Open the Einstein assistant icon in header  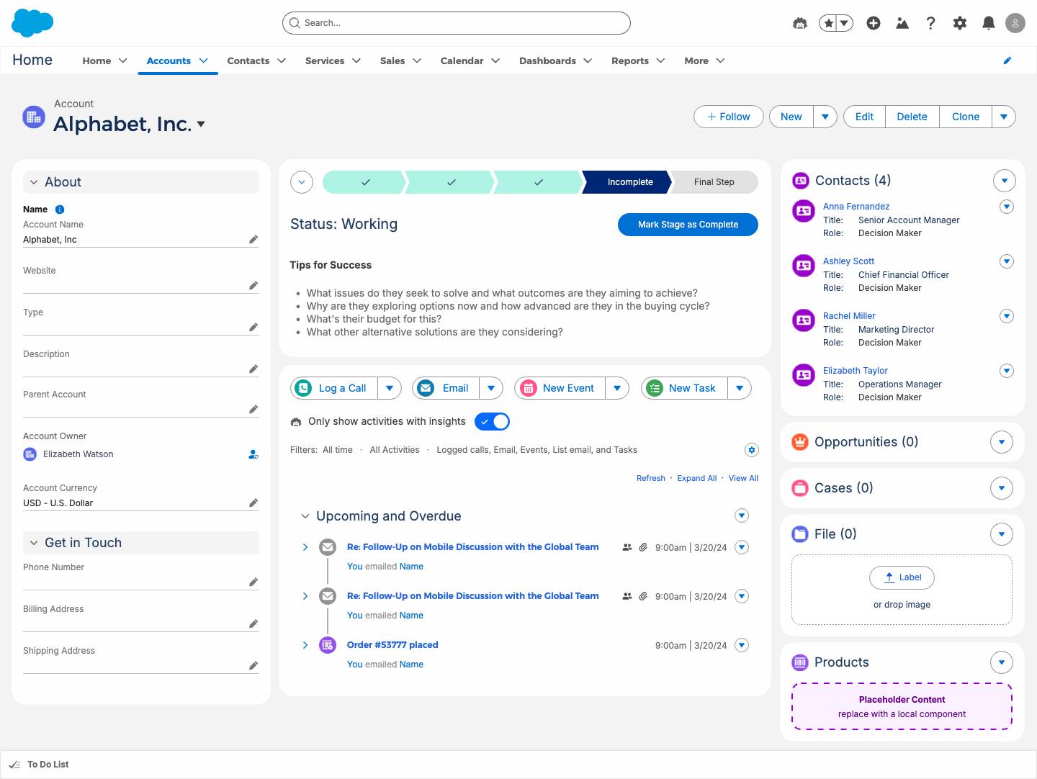click(x=800, y=23)
